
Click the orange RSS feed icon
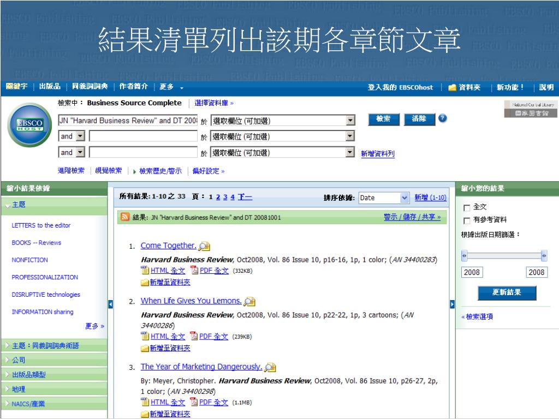pyautogui.click(x=125, y=217)
